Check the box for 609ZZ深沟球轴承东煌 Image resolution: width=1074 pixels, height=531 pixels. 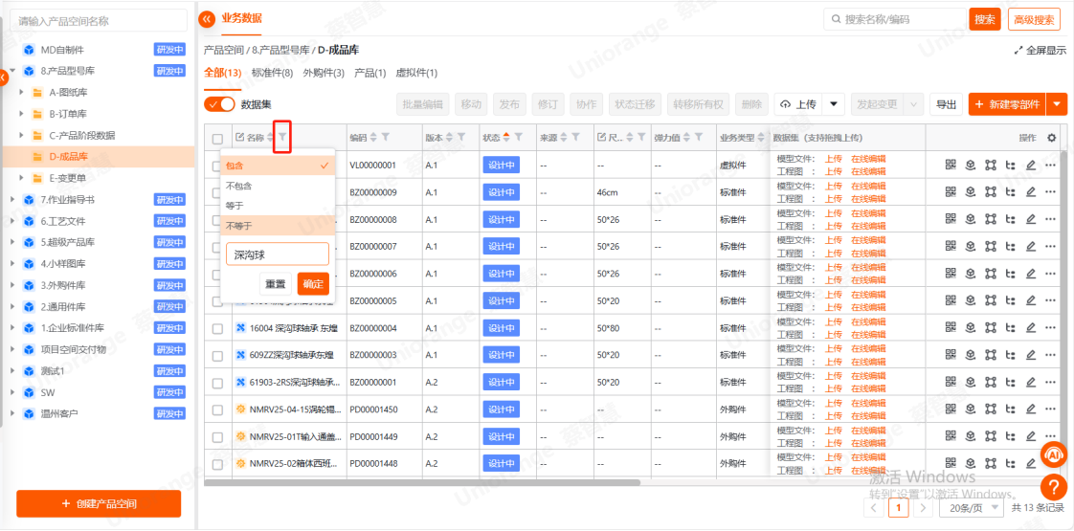pyautogui.click(x=217, y=356)
